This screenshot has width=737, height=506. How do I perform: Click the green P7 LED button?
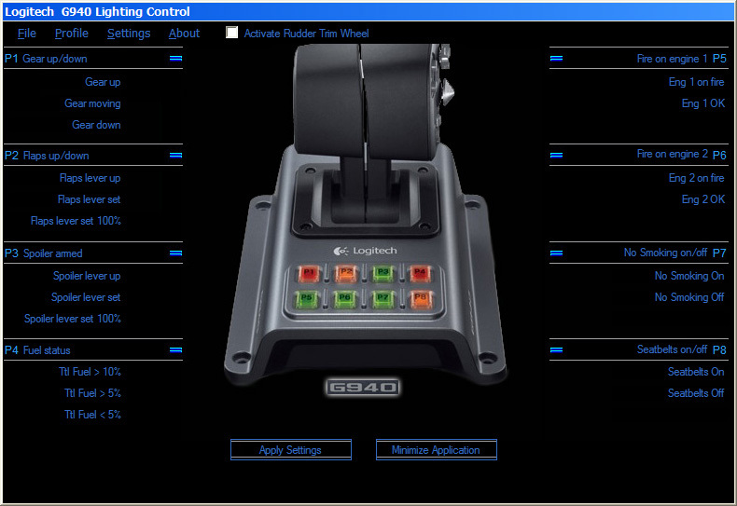tap(382, 299)
